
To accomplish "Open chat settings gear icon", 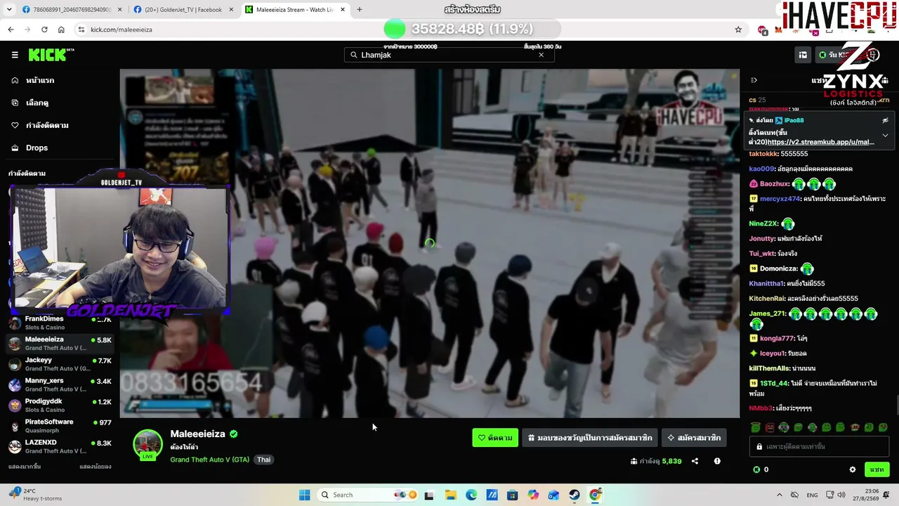I will pos(853,469).
